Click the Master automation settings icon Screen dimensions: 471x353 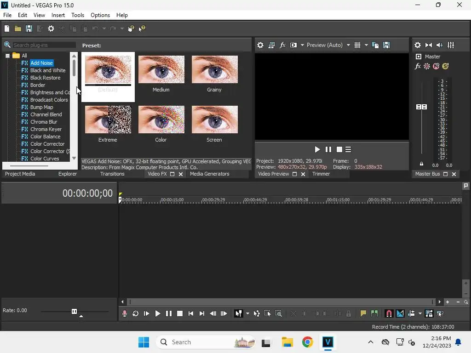[427, 66]
